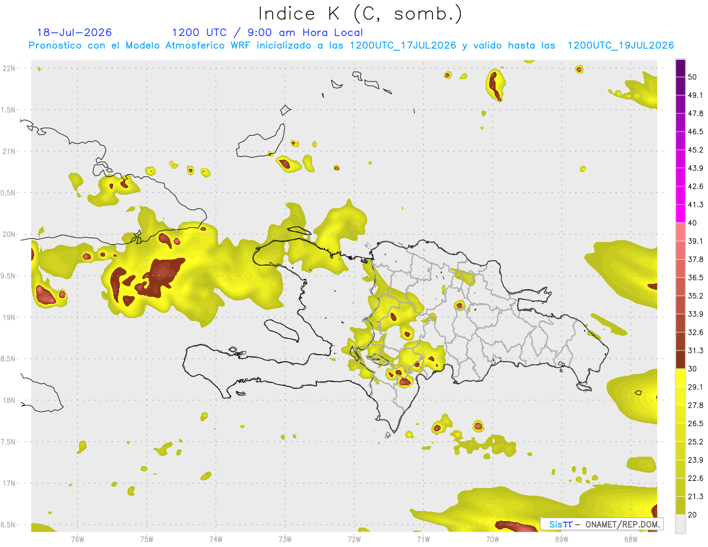Click the "SisTT - ONAMET/REP.DOM." credit box
Image resolution: width=708 pixels, height=547 pixels.
pyautogui.click(x=602, y=524)
